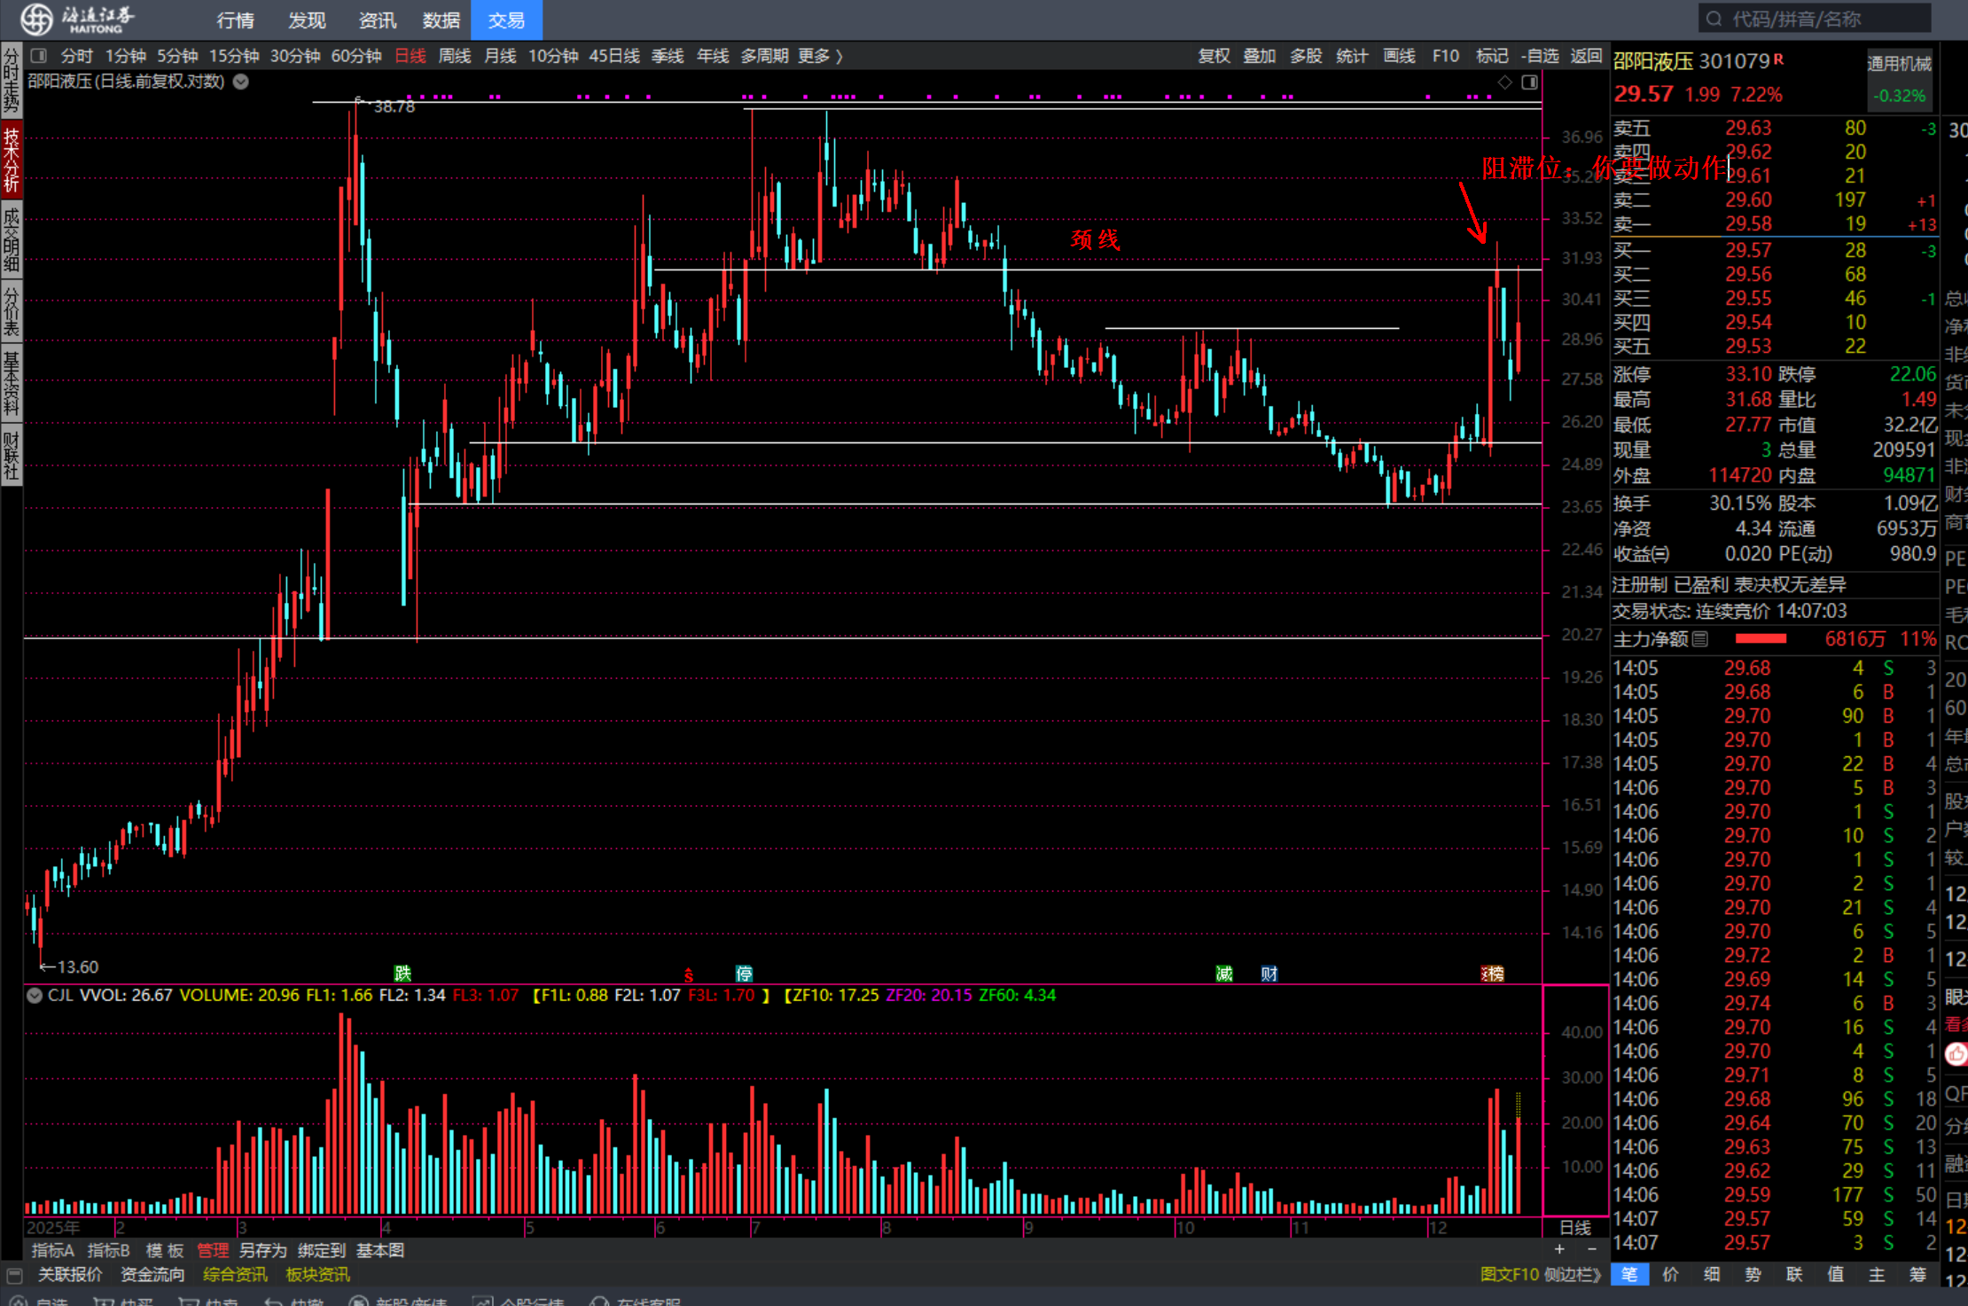
Task: Click the Haitong Securities logo icon
Action: pyautogui.click(x=37, y=19)
